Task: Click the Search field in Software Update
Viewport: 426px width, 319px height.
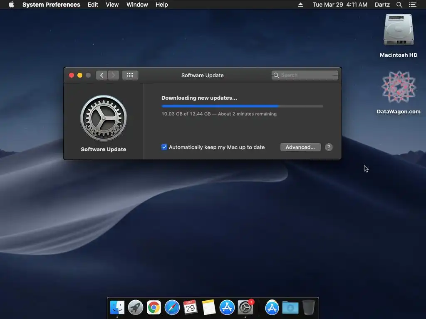Action: click(x=305, y=75)
